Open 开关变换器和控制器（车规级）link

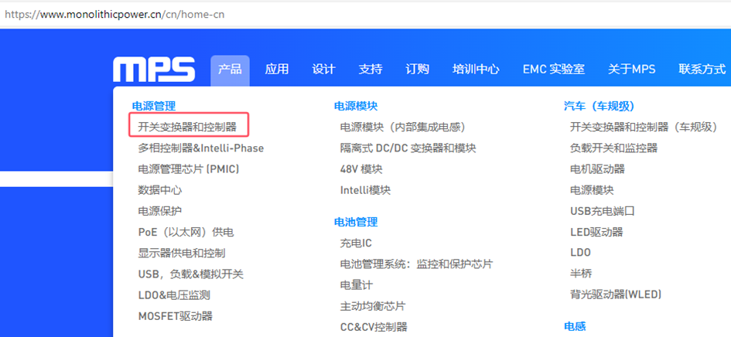644,127
